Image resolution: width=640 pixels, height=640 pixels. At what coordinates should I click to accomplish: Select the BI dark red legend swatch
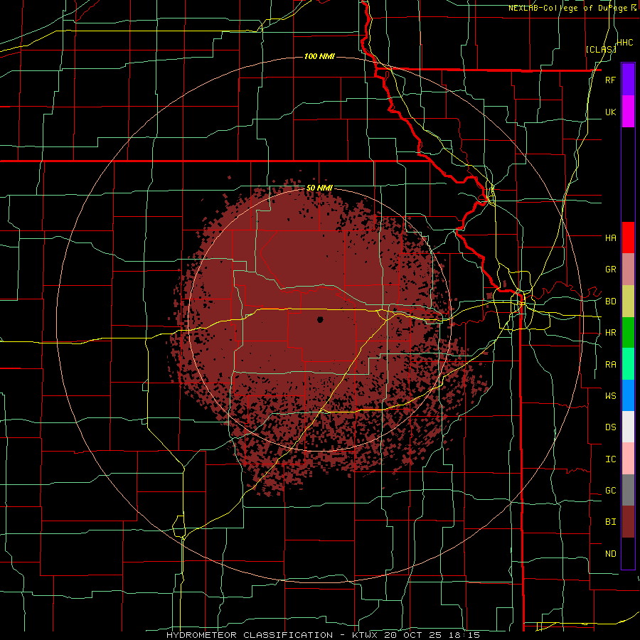pyautogui.click(x=628, y=522)
